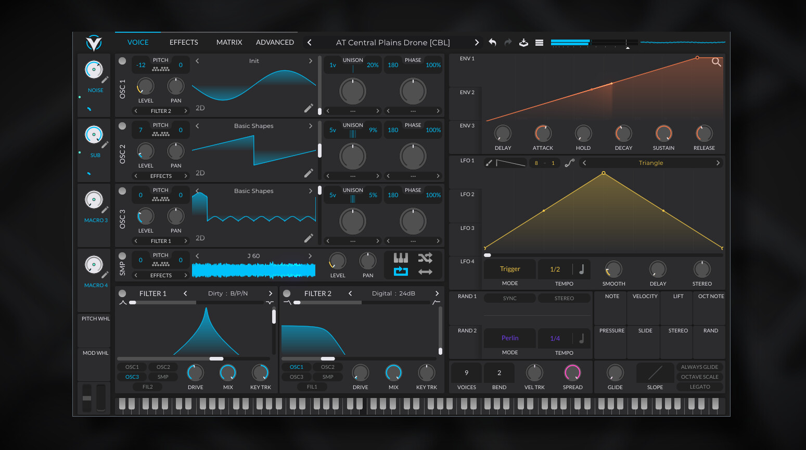Click the magnifier icon in envelope display
806x450 pixels.
click(716, 62)
